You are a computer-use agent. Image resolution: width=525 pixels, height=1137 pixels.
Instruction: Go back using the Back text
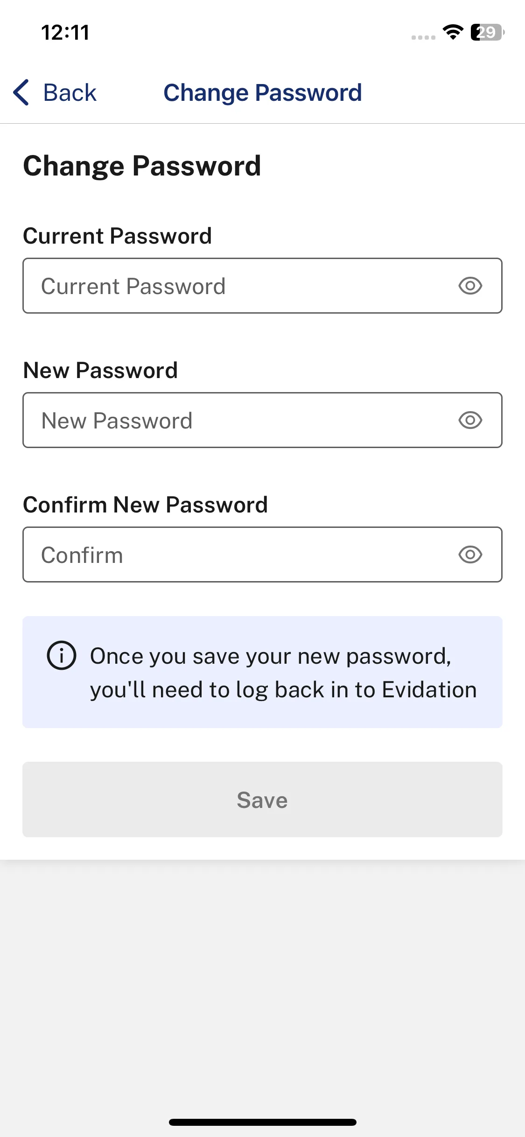[x=70, y=92]
